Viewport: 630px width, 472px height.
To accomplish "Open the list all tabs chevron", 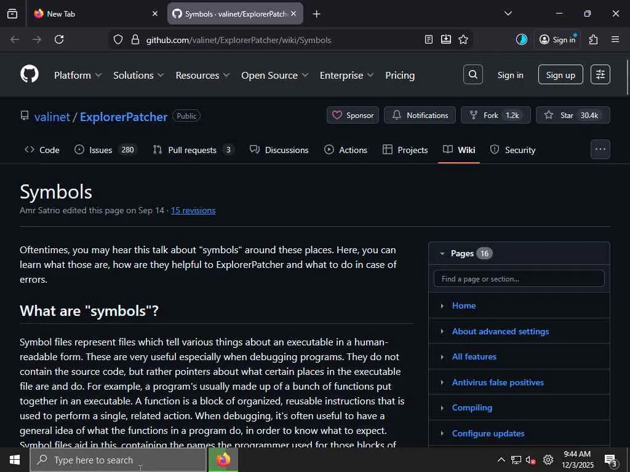I will 508,14.
